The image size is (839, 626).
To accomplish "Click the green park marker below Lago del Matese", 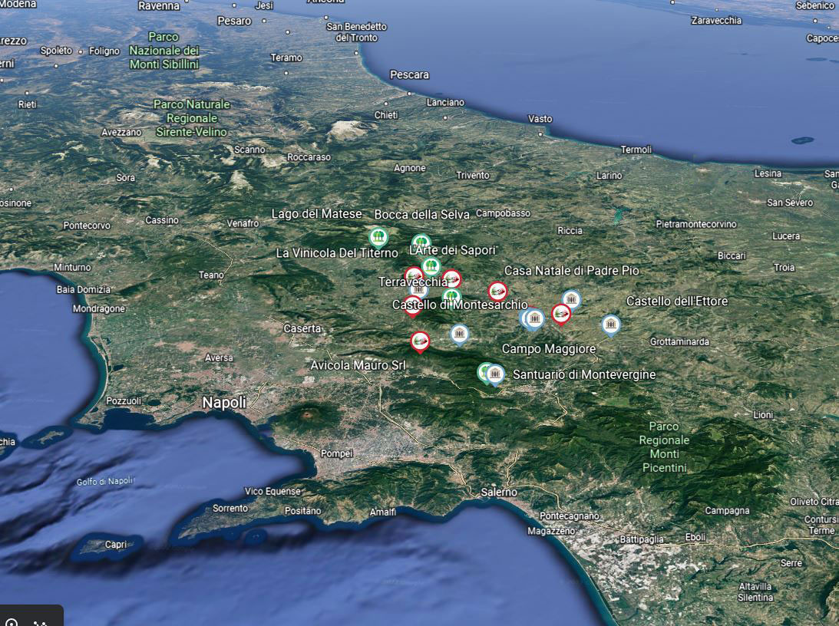I will click(378, 236).
